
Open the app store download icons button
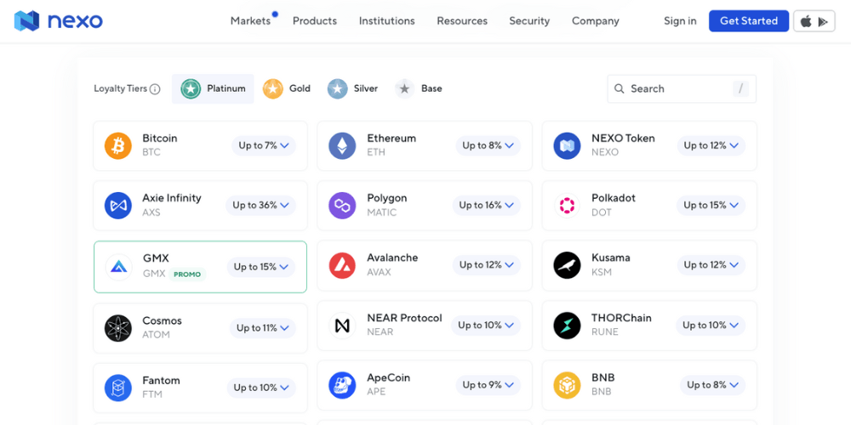[x=815, y=21]
